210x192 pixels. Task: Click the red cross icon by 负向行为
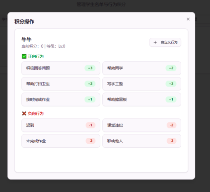pyautogui.click(x=24, y=113)
